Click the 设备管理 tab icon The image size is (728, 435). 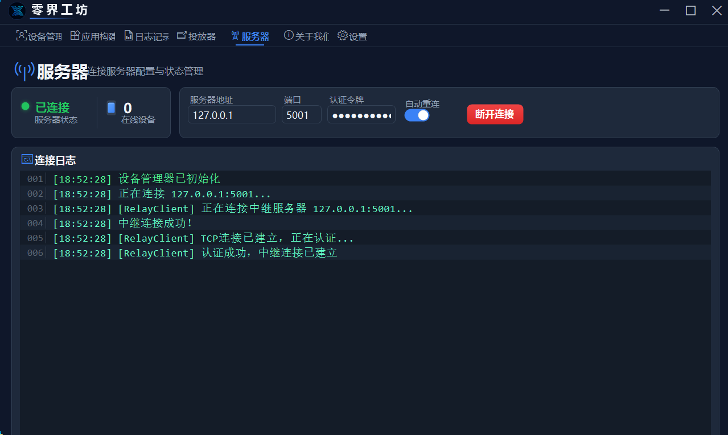(21, 35)
